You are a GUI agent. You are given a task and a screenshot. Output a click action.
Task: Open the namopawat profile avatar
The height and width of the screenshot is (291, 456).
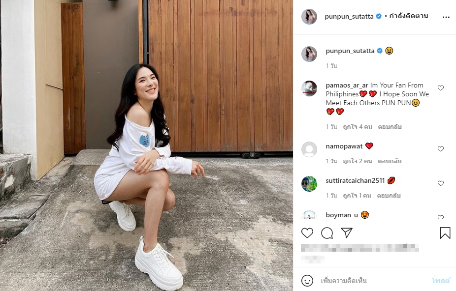tap(309, 149)
